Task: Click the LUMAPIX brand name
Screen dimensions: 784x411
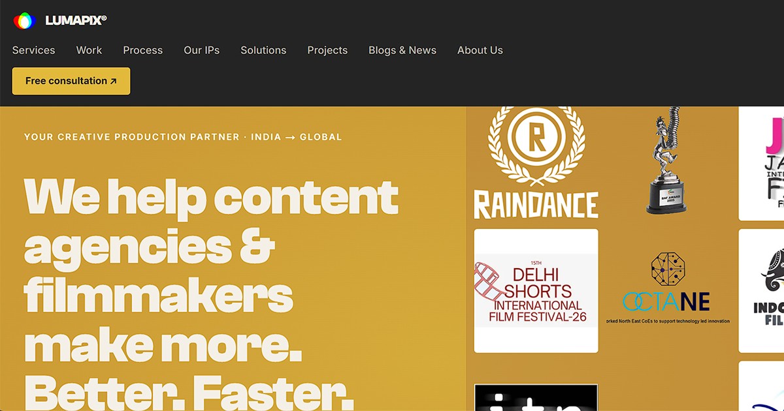Action: (x=76, y=21)
